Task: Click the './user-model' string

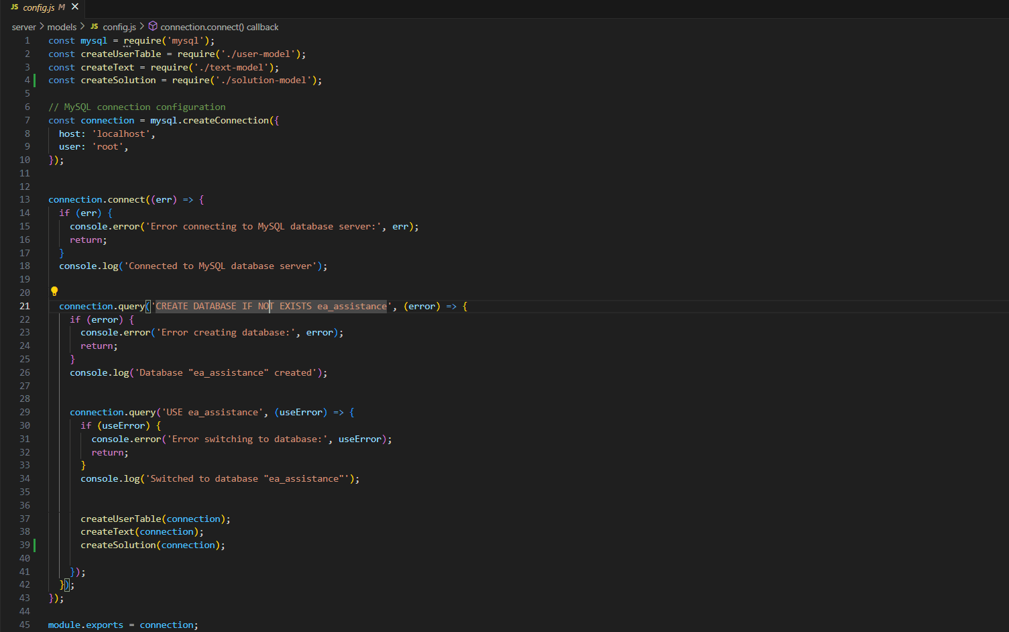Action: 258,54
